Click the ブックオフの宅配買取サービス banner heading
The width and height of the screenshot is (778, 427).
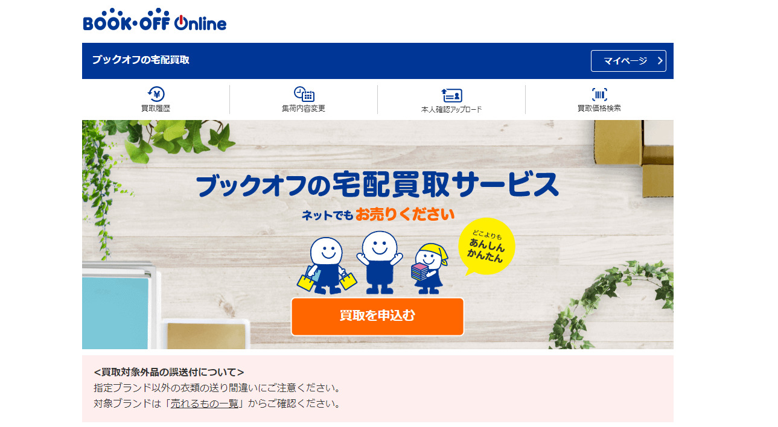pos(377,184)
